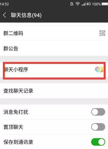Disable the 保存到通讯录 toggle
The height and width of the screenshot is (149, 108).
(x=98, y=142)
